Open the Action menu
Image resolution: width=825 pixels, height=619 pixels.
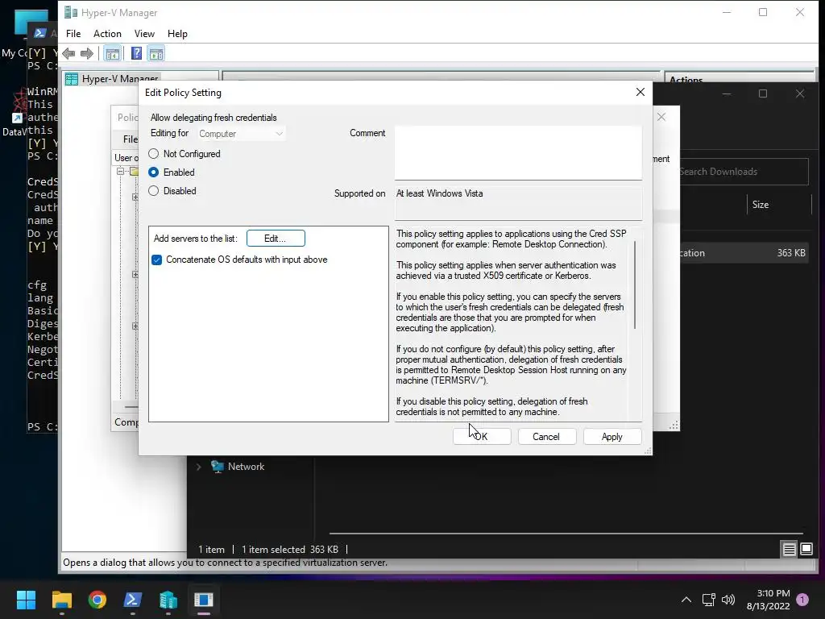point(107,34)
